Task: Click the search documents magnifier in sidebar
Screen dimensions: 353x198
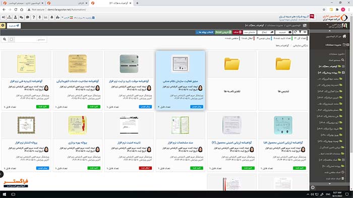Action: 342,60
